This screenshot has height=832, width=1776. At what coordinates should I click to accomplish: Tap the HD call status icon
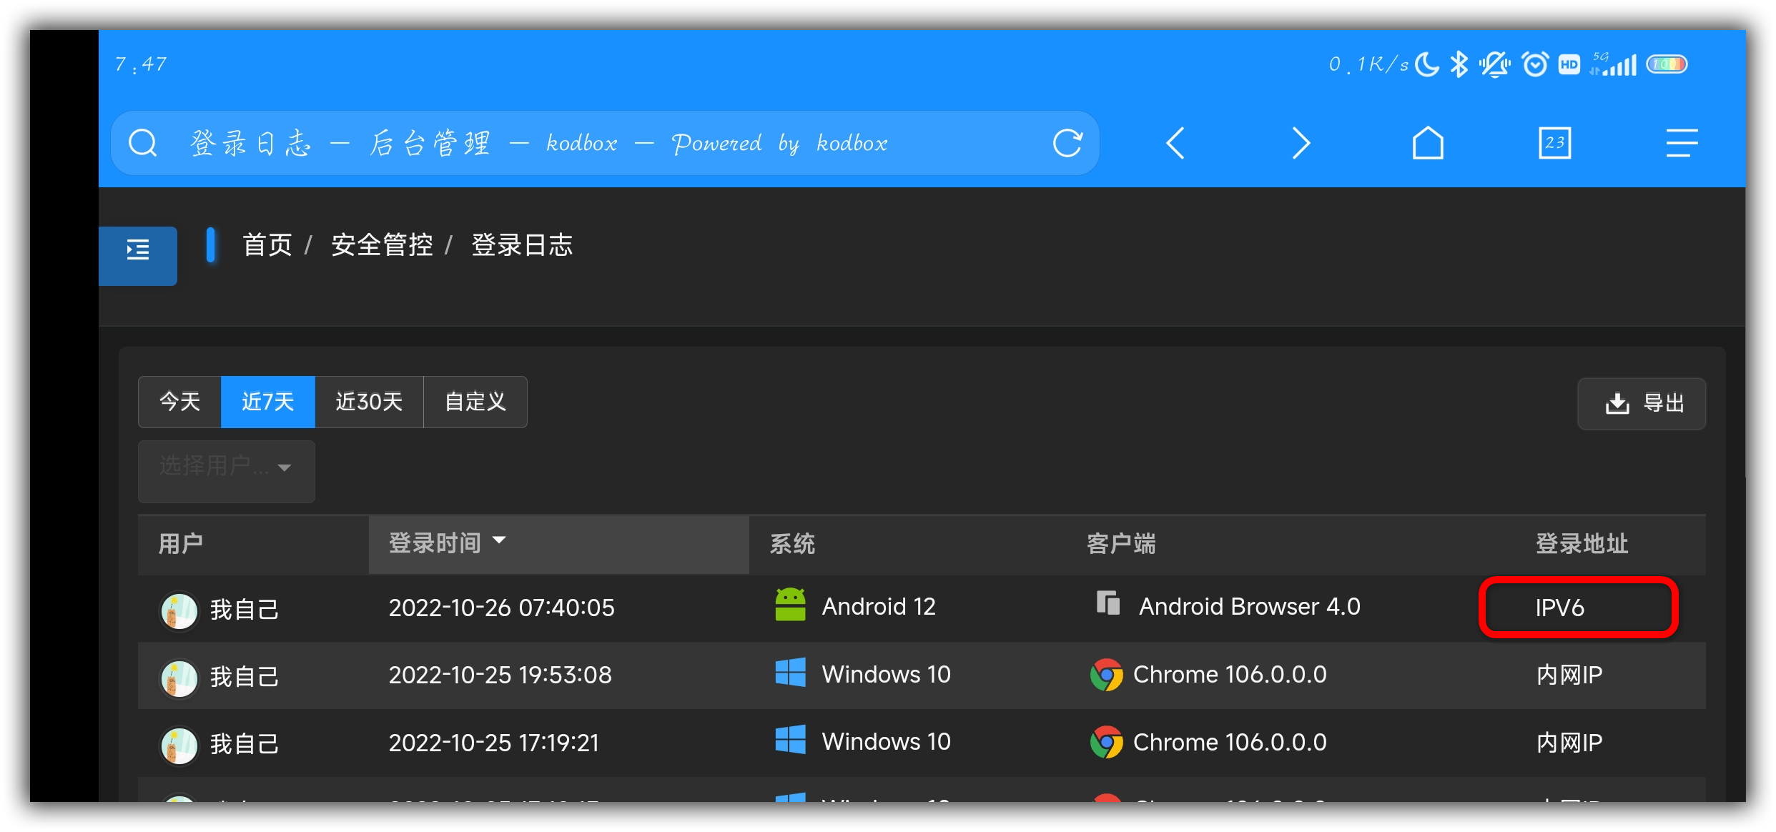click(1569, 64)
